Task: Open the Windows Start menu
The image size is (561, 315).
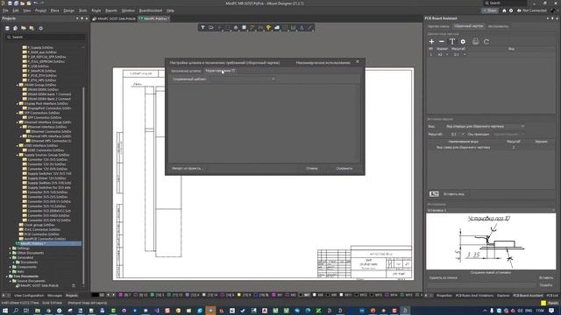Action: [5, 311]
